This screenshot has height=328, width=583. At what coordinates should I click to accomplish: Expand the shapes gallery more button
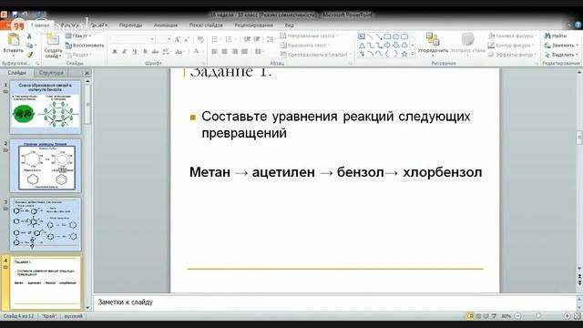click(x=413, y=55)
